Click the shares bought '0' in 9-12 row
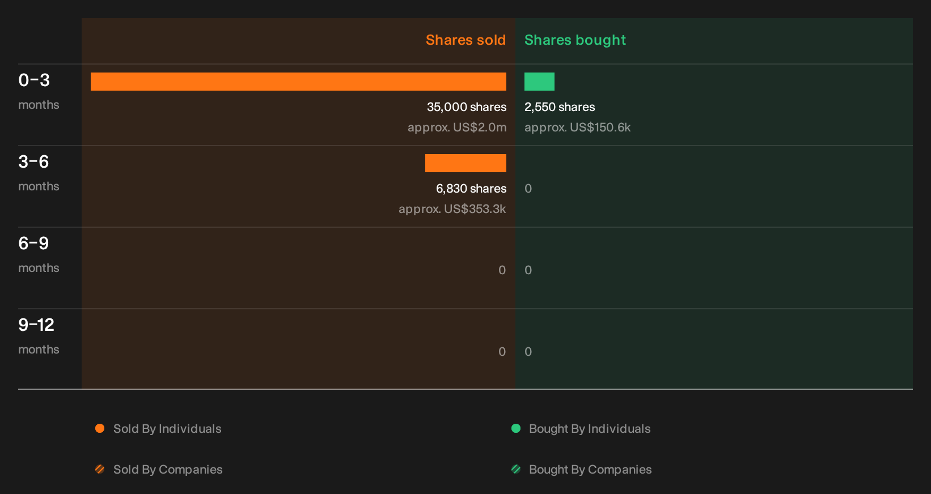This screenshot has width=931, height=494. [528, 352]
